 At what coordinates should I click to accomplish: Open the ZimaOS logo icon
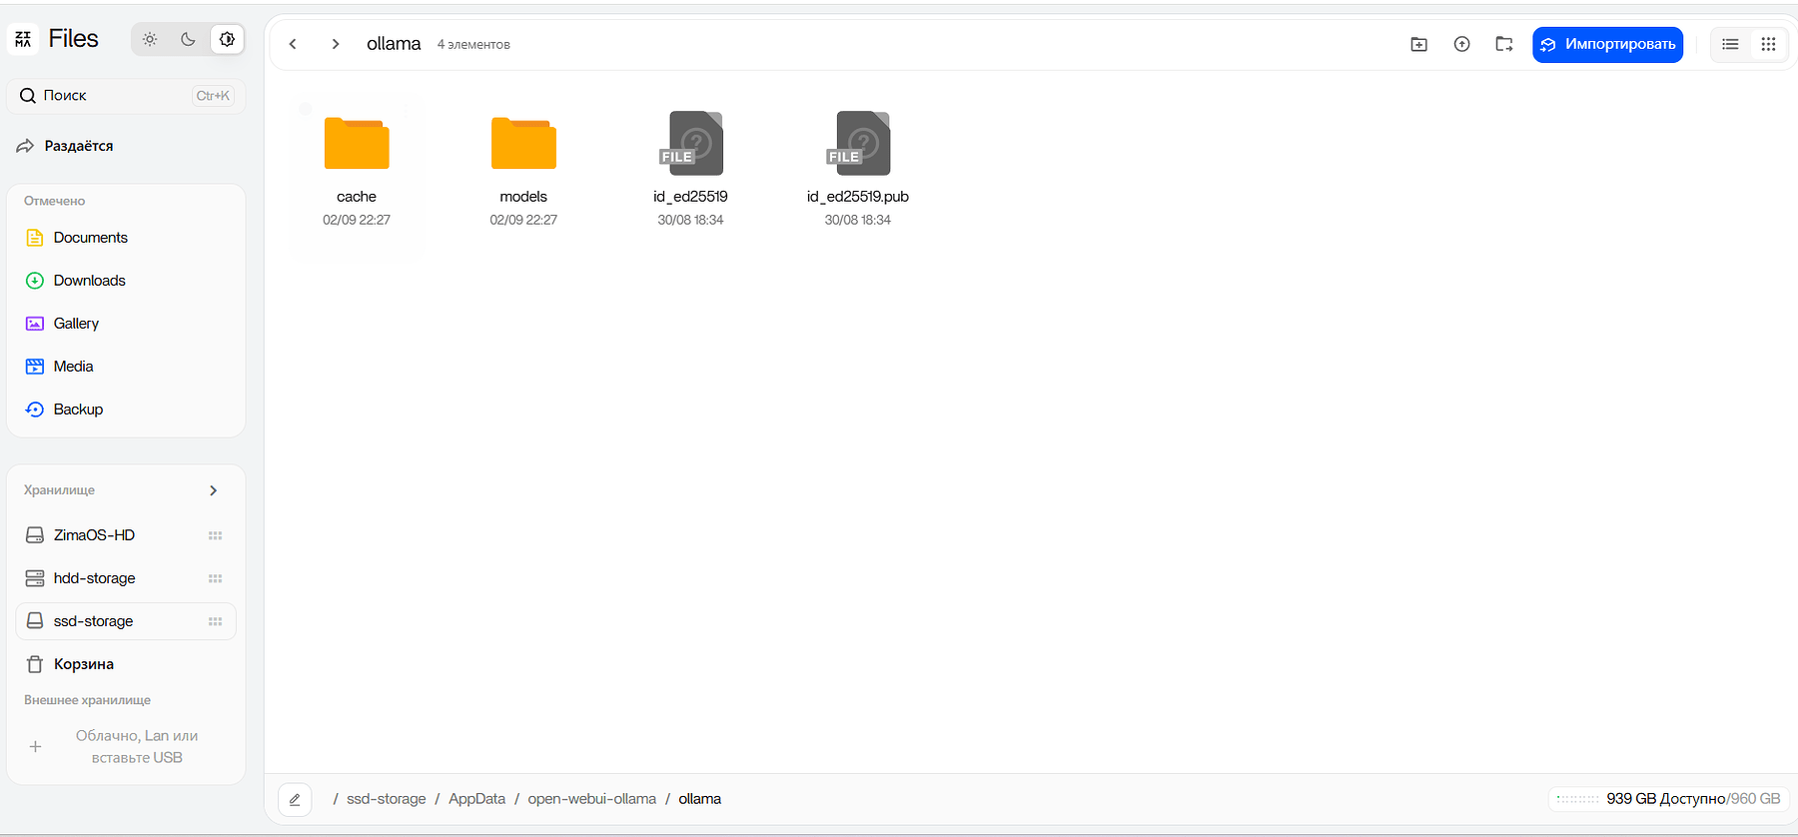click(24, 39)
